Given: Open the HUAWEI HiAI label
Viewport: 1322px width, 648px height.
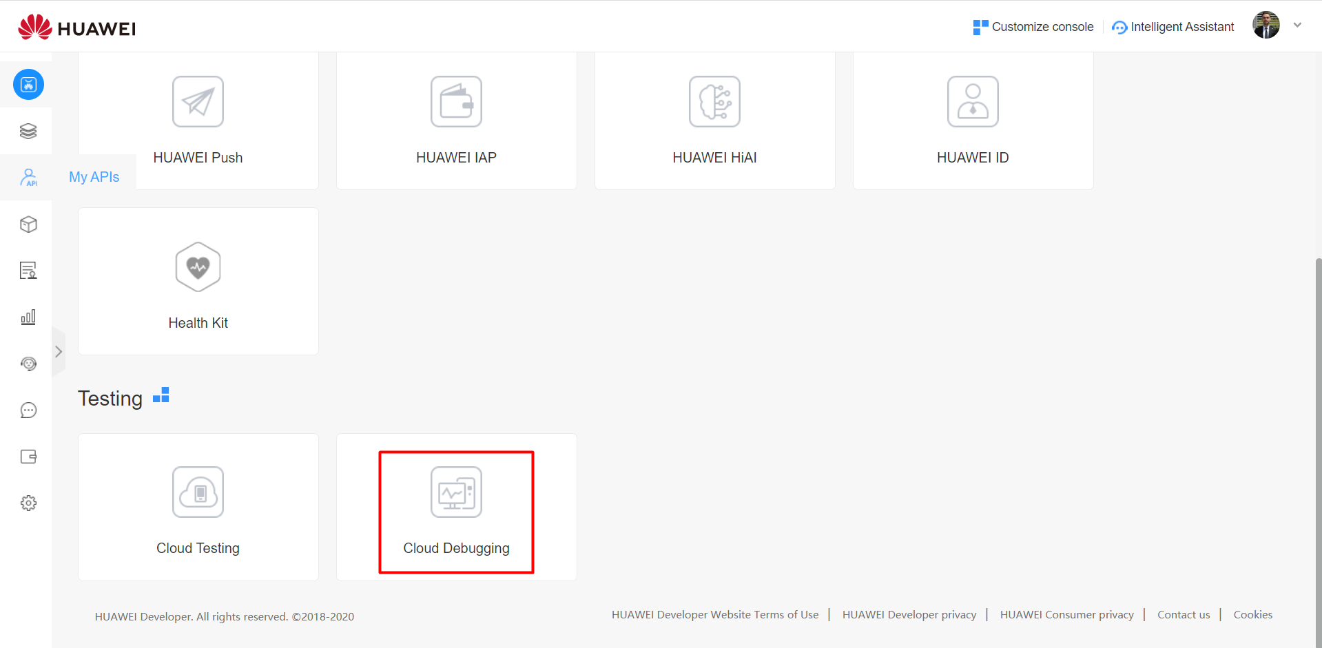Looking at the screenshot, I should pos(714,158).
